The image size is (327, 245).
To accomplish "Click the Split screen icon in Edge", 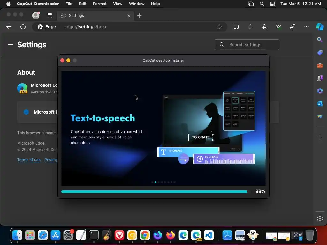I will coord(236,27).
